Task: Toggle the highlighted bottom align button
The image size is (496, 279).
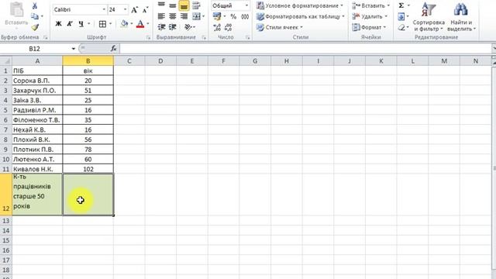Action: tap(184, 5)
